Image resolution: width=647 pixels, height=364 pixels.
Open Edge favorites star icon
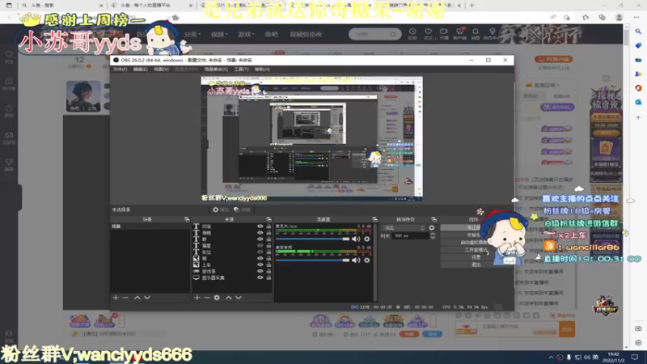click(586, 17)
